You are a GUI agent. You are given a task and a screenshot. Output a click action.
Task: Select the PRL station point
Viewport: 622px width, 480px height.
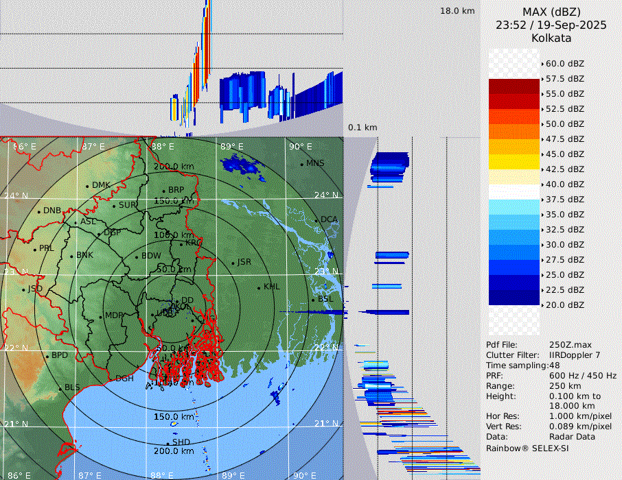pyautogui.click(x=35, y=249)
